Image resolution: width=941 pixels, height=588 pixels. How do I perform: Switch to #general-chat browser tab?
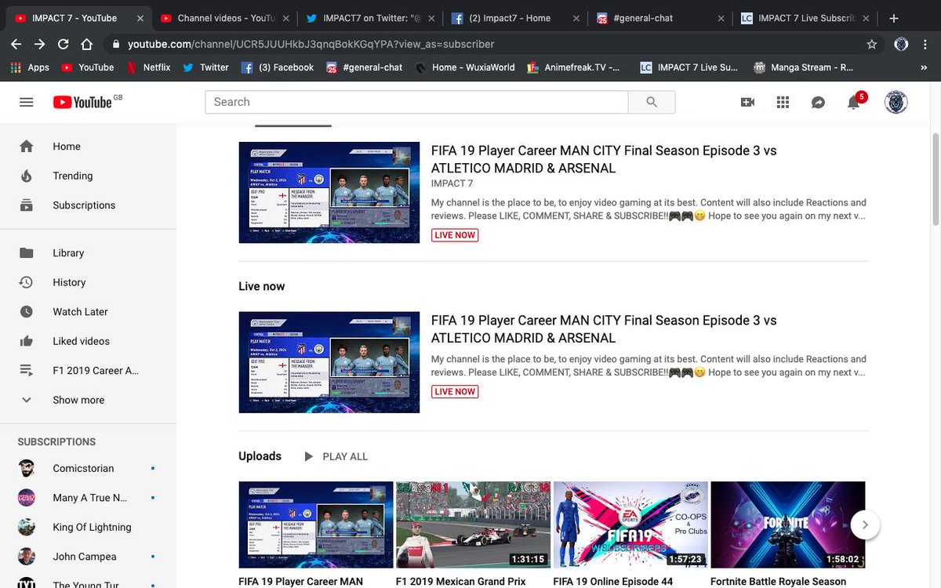coord(659,18)
